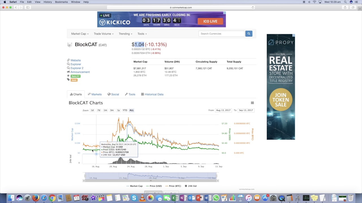
Task: Click the blue search magnifier button
Action: click(249, 34)
